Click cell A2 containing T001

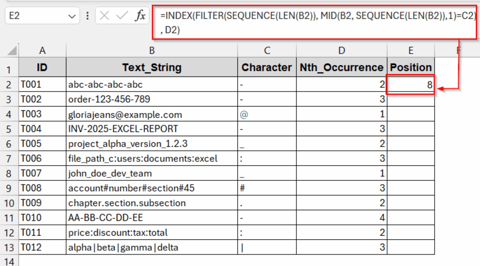(42, 84)
